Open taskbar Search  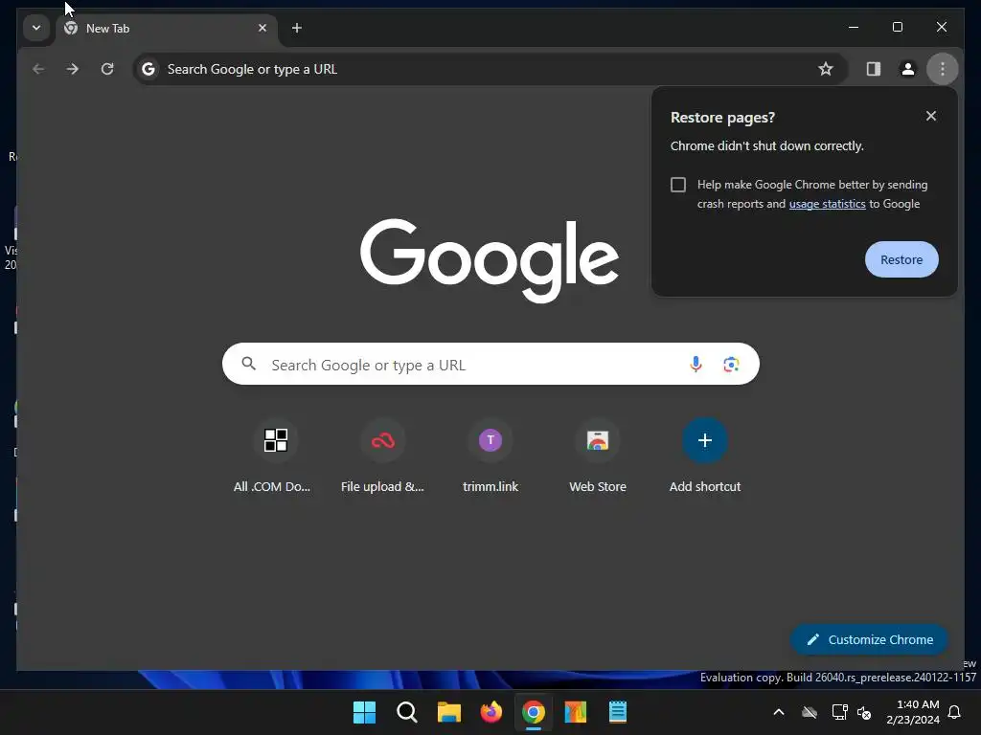pyautogui.click(x=406, y=712)
